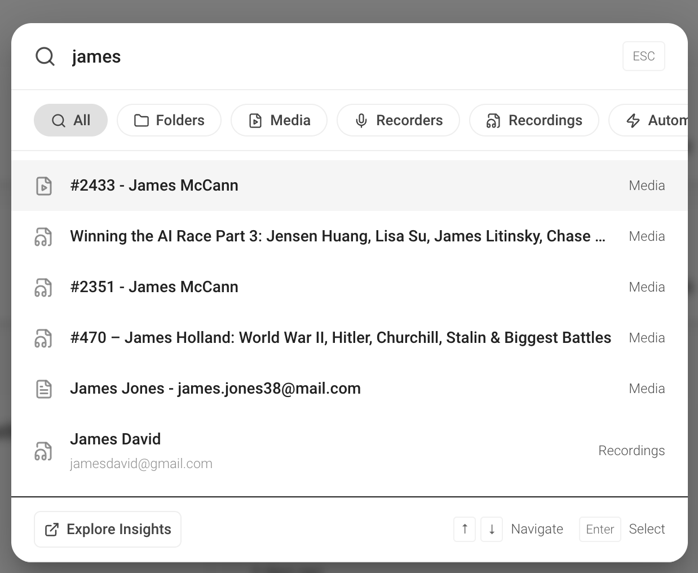Open Explore Insights

pyautogui.click(x=108, y=529)
